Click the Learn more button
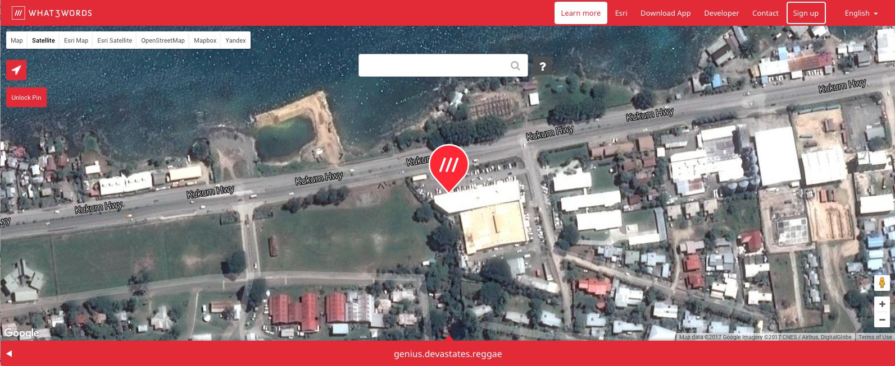 click(x=581, y=13)
